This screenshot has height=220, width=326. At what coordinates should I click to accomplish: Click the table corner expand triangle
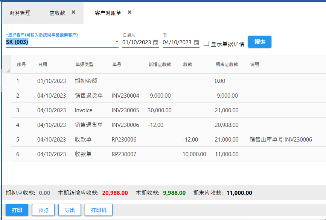[8, 71]
